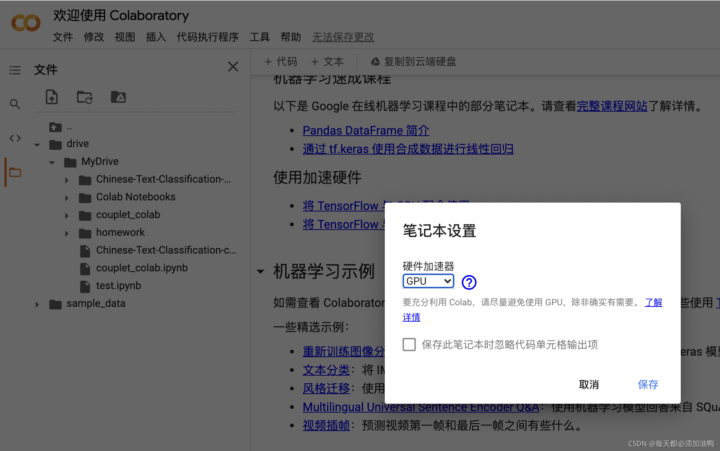This screenshot has height=451, width=720.
Task: Click the mount Google Drive icon
Action: tap(118, 97)
